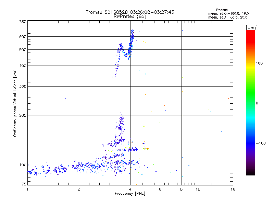Screen dimensions: 274x206
Task: Click the y-axis tick label '75'
Action: point(24,184)
